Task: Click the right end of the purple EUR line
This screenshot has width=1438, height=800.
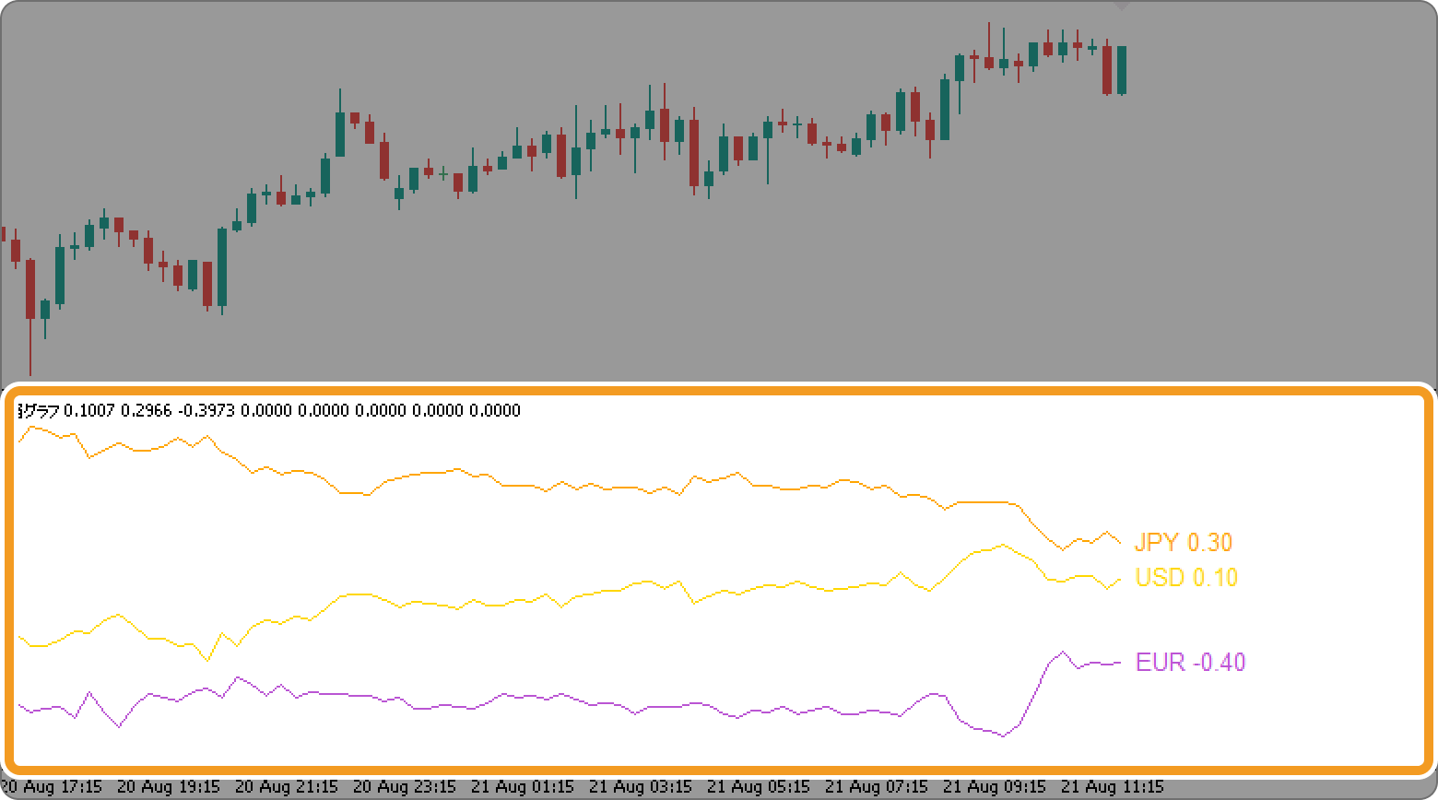Action: 1119,663
